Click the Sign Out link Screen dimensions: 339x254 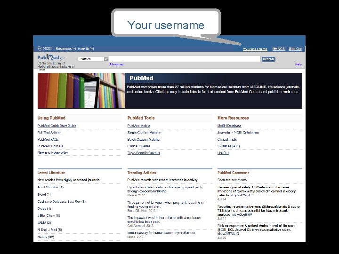[x=295, y=49]
